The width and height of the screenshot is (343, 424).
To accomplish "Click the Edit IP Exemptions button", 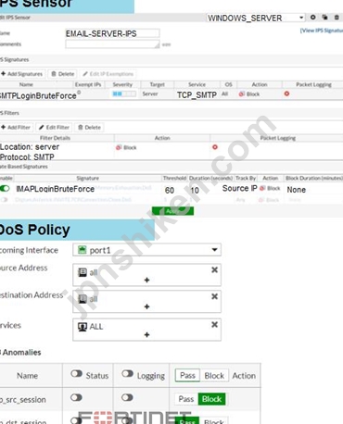I will (x=108, y=74).
